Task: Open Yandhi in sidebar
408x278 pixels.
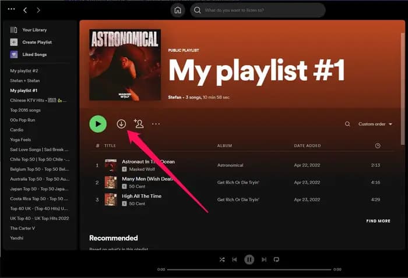Action: [17, 238]
